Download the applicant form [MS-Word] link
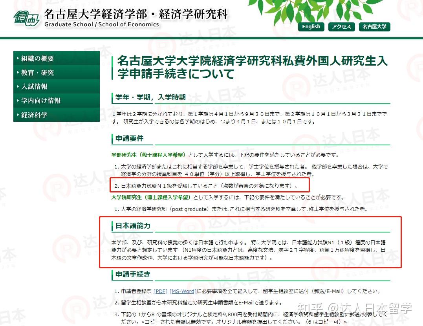 point(183,291)
